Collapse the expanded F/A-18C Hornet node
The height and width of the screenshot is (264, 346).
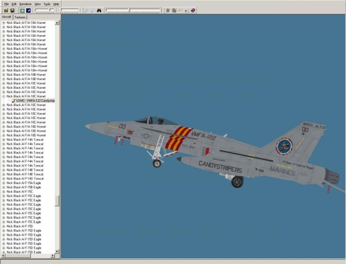(3, 96)
